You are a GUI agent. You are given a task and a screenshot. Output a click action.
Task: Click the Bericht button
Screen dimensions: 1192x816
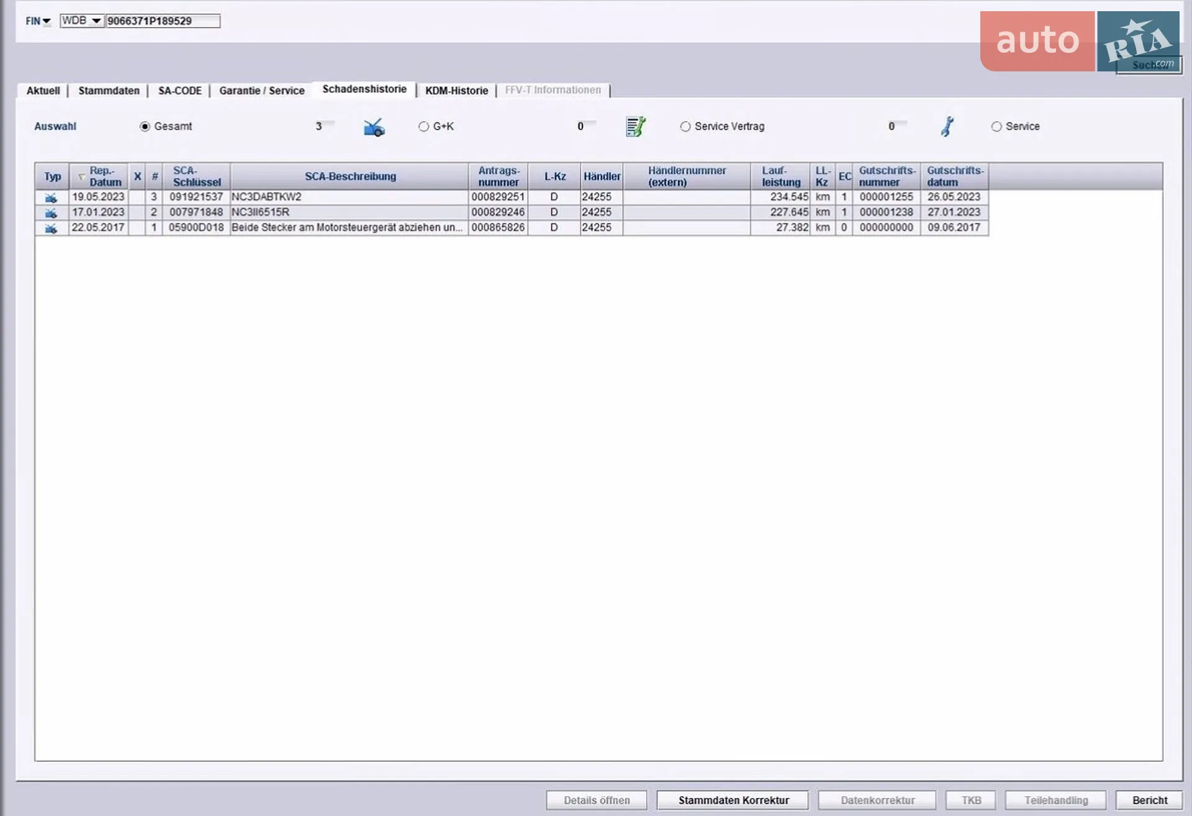click(1149, 800)
